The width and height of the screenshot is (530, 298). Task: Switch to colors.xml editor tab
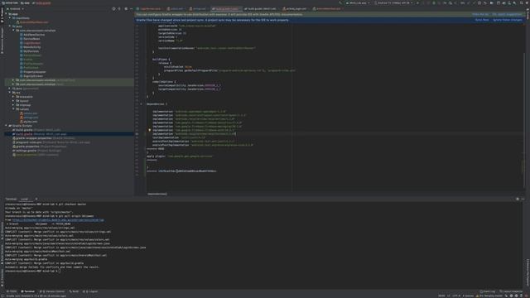(x=176, y=9)
